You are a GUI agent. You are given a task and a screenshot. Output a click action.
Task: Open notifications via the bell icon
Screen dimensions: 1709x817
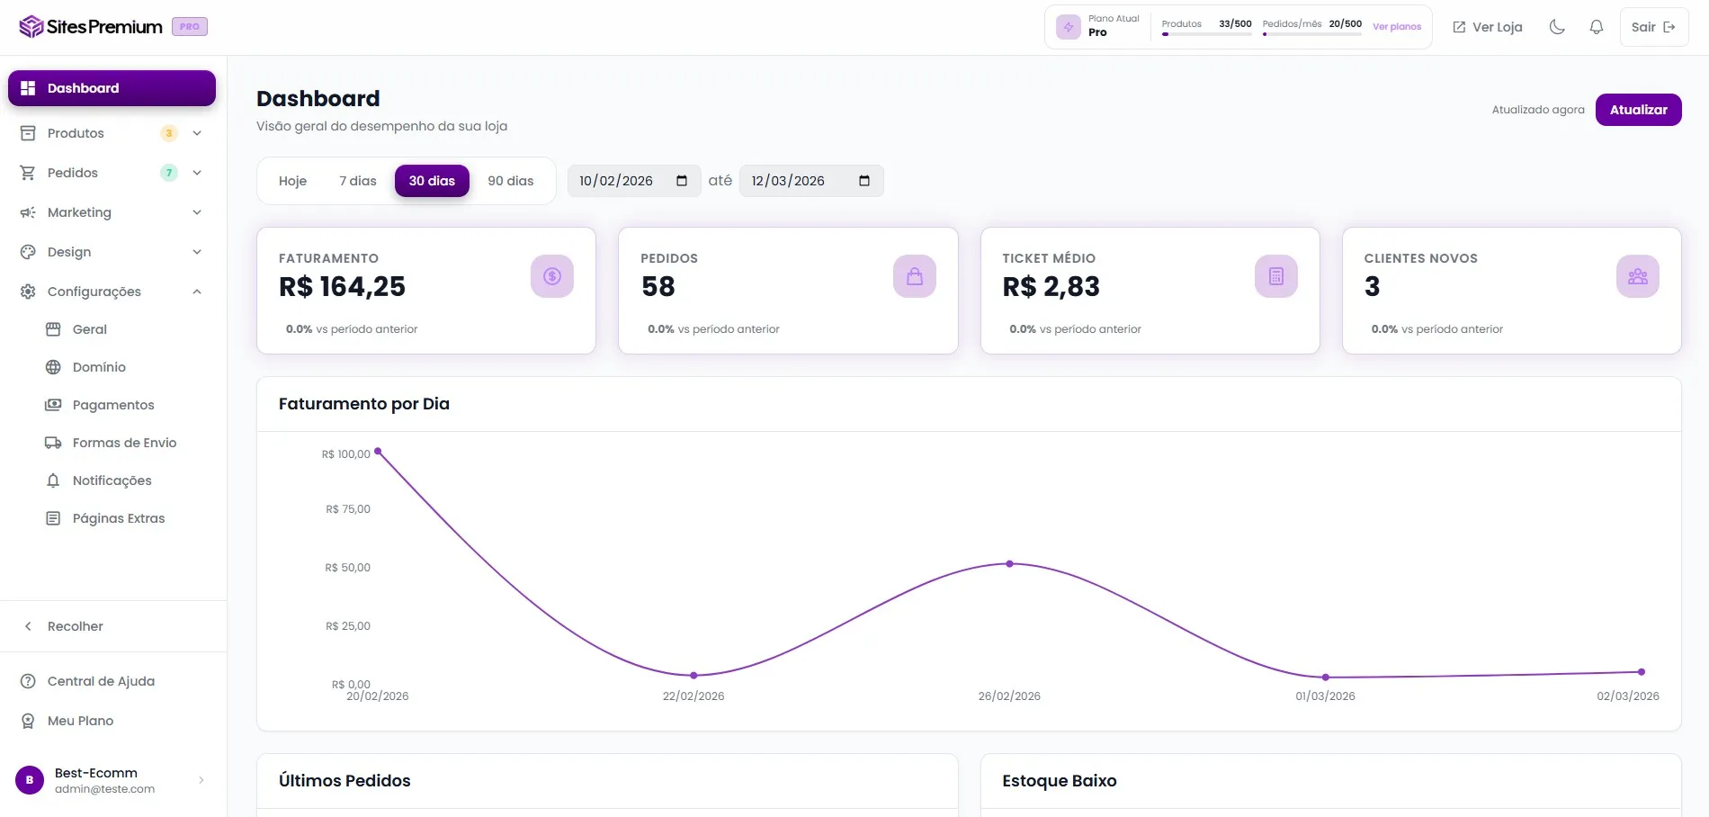click(1597, 27)
